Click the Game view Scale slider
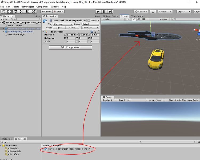Viewport: 200px width, 160px height. pos(158,100)
